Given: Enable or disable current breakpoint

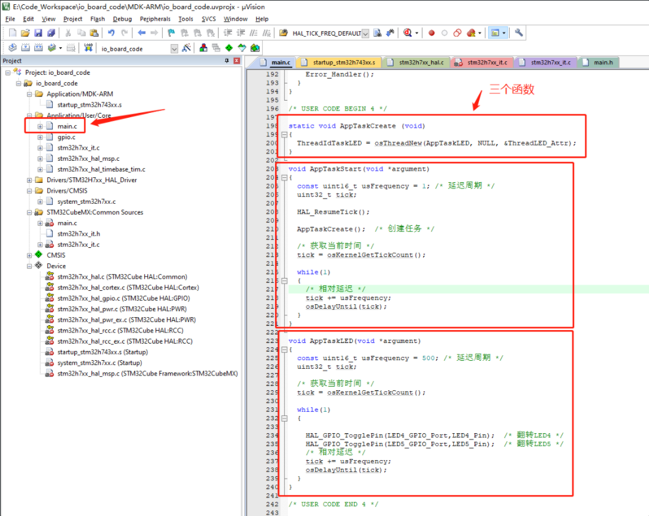Looking at the screenshot, I should tap(445, 33).
